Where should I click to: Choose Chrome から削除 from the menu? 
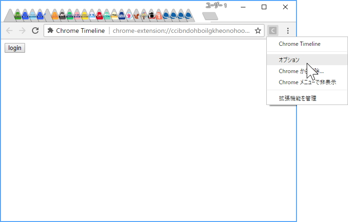click(x=307, y=71)
